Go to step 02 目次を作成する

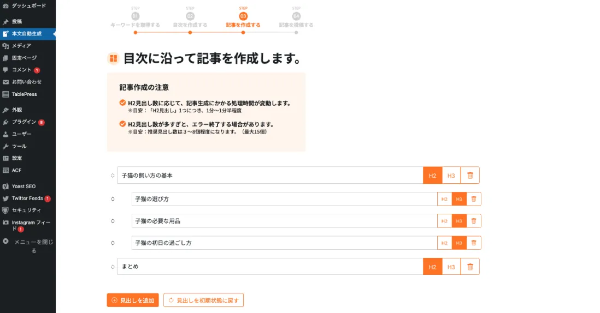(x=190, y=19)
